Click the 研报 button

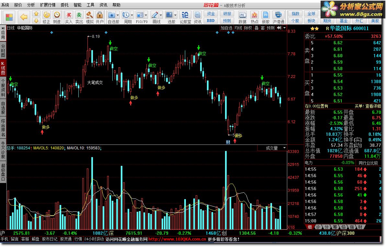pyautogui.click(x=227, y=14)
